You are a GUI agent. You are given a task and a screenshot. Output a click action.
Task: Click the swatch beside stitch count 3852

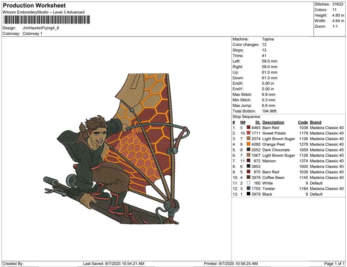(248, 166)
